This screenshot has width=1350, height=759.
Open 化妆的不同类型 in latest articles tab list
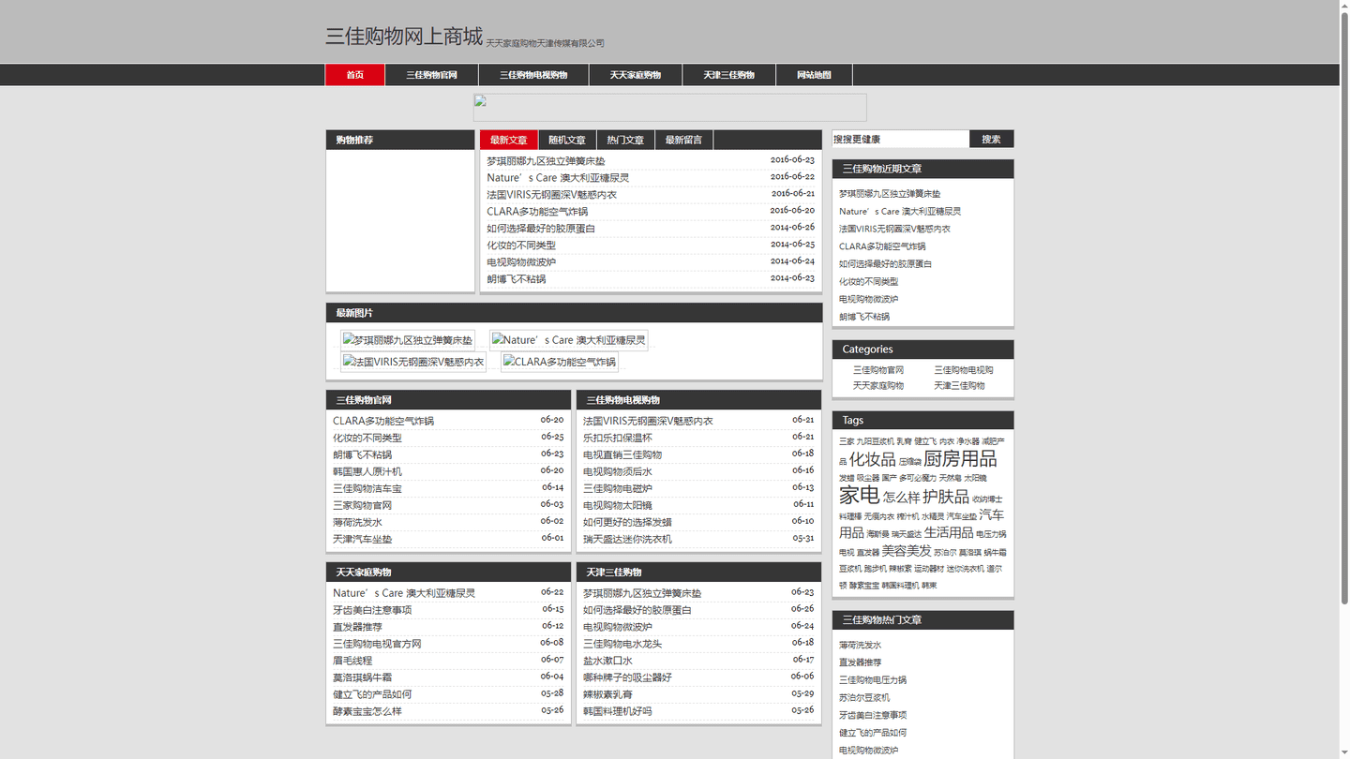click(x=521, y=246)
